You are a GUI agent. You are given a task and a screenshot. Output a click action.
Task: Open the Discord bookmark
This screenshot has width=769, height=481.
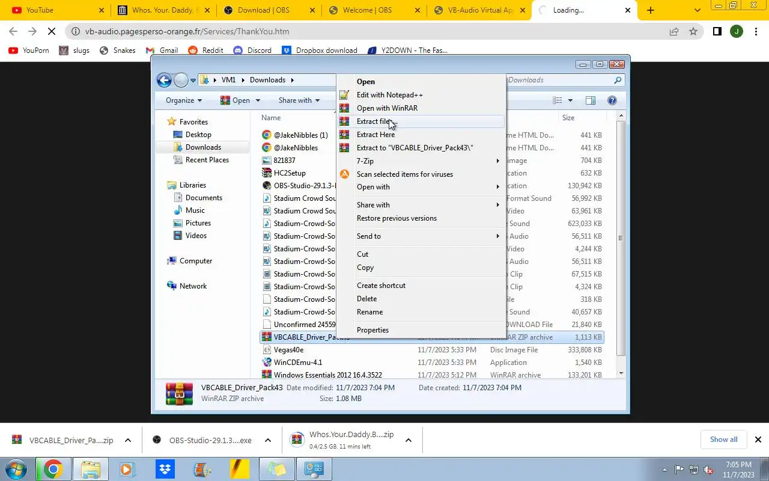pos(252,51)
